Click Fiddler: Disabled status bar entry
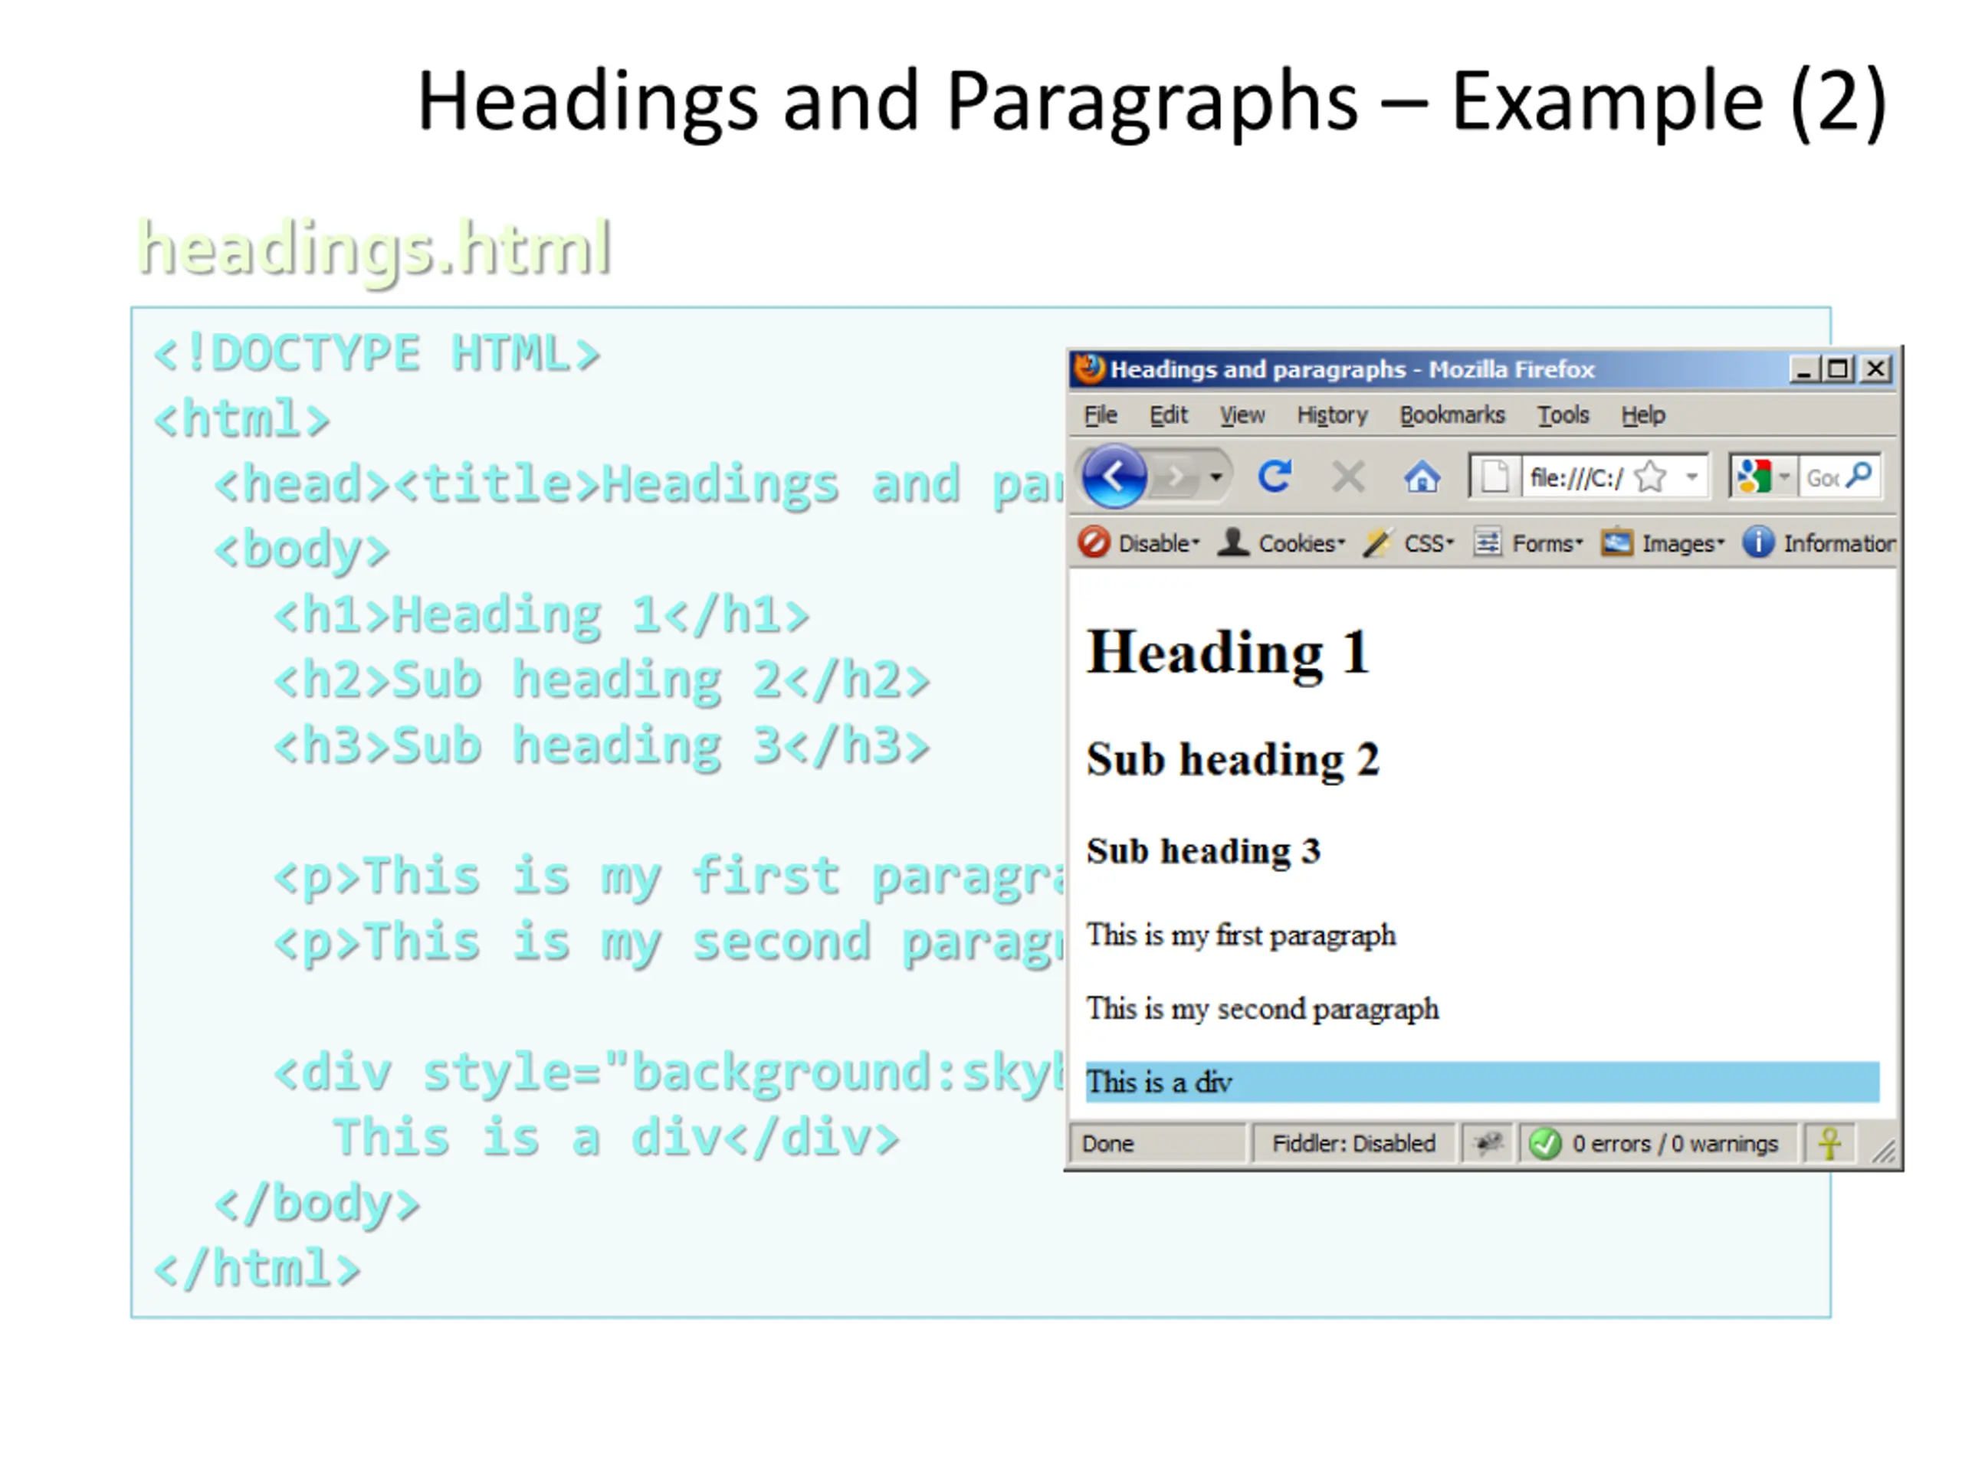This screenshot has height=1471, width=1962. 1353,1144
